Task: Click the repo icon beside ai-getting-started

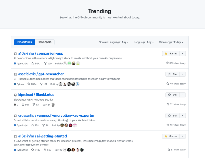Action: (x=15, y=136)
